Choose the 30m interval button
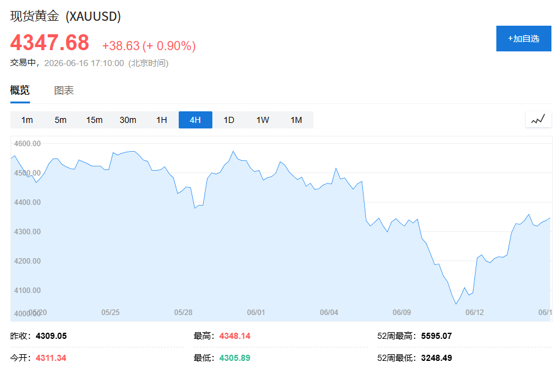 [128, 120]
